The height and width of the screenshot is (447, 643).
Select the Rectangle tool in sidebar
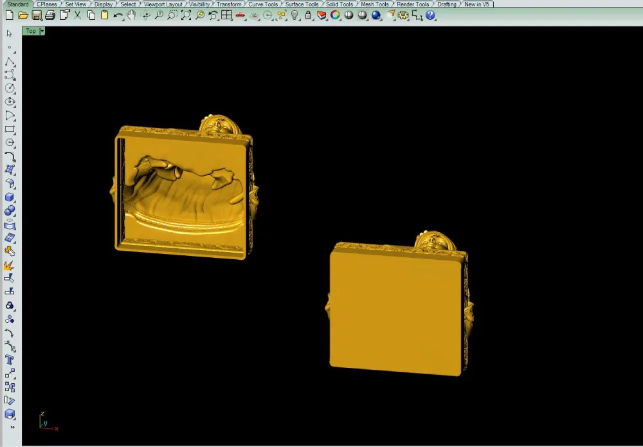tap(10, 129)
